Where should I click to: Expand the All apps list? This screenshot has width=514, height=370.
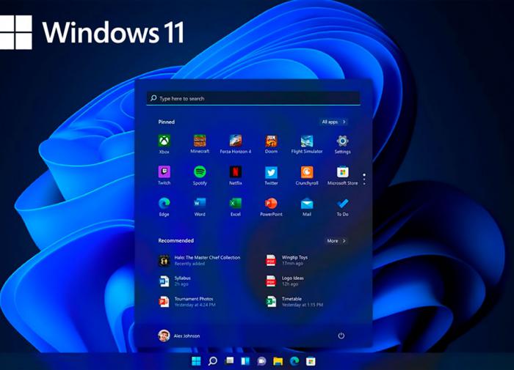(334, 122)
